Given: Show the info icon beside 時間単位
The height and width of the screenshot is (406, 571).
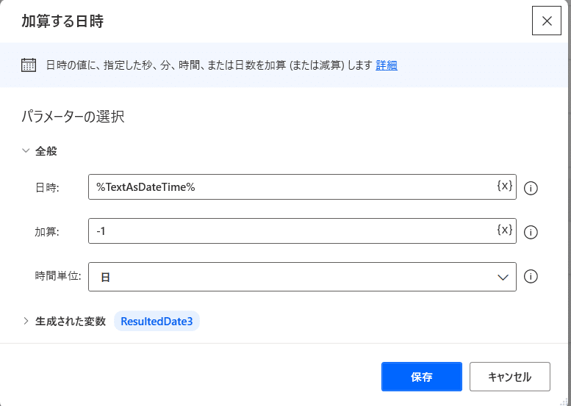Looking at the screenshot, I should [x=531, y=277].
